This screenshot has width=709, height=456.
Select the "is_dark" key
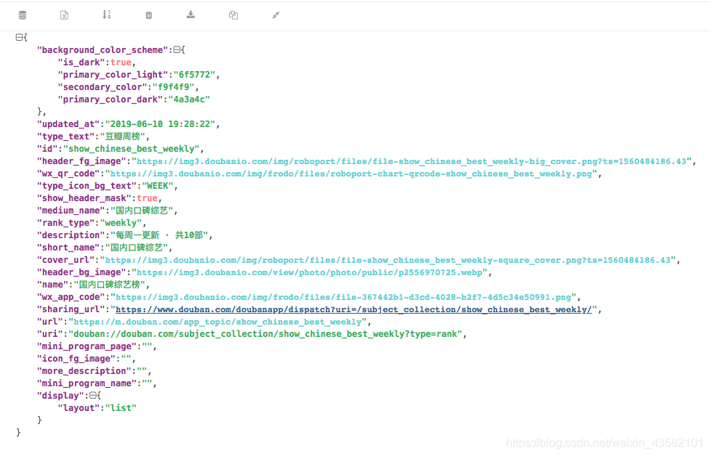81,62
